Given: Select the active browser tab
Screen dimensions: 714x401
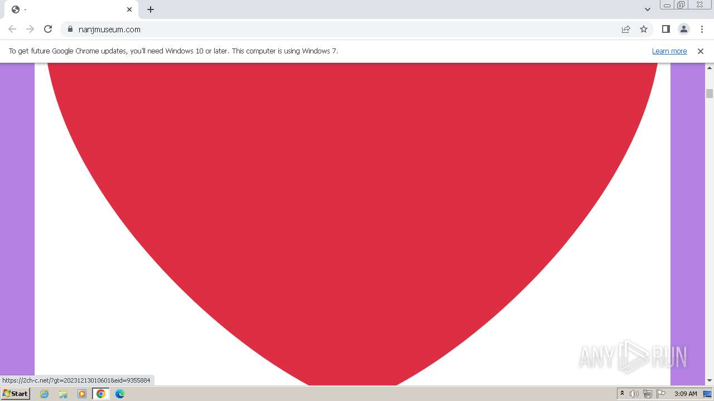Looking at the screenshot, I should pos(71,9).
